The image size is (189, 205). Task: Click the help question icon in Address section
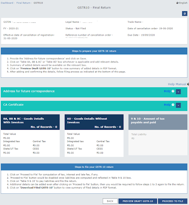pyautogui.click(x=173, y=91)
